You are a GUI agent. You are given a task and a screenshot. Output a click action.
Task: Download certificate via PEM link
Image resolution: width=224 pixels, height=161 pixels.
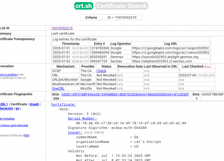[26, 135]
